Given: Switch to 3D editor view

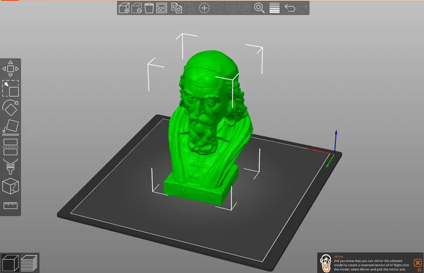Looking at the screenshot, I should pos(10,263).
